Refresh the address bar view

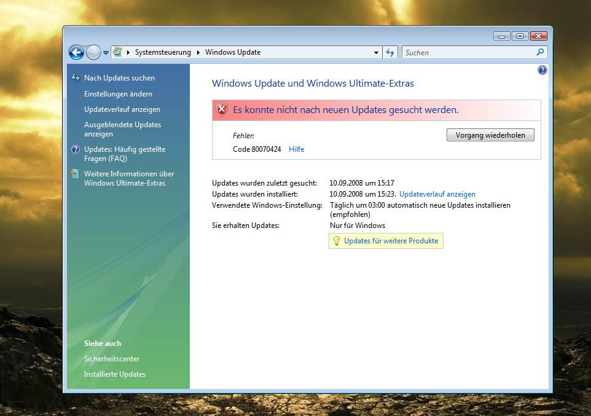point(390,52)
